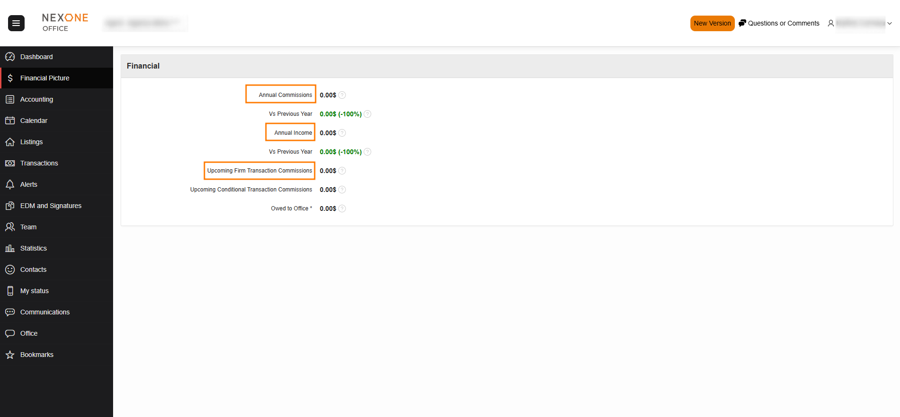Click the New Version button
This screenshot has width=900, height=417.
[712, 23]
